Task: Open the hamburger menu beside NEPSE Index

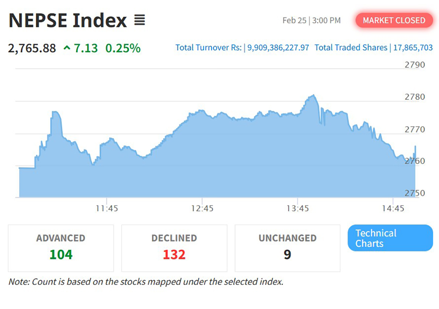Action: 140,20
